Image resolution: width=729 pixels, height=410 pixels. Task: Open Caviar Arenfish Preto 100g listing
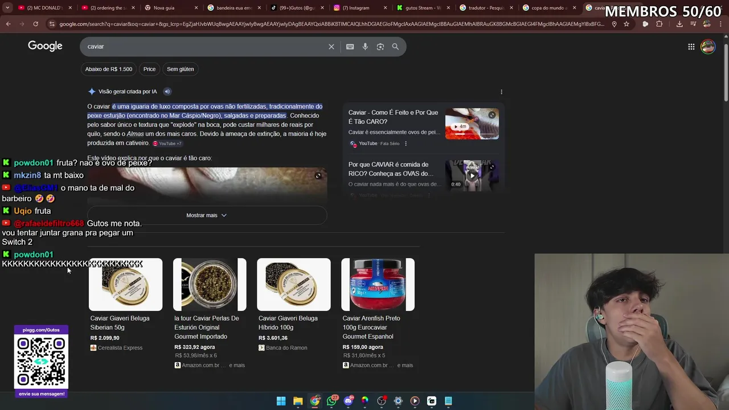point(371,327)
